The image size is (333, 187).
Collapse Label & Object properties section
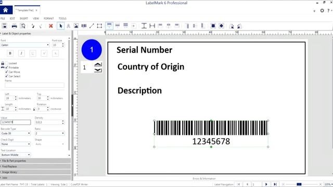pyautogui.click(x=35, y=33)
